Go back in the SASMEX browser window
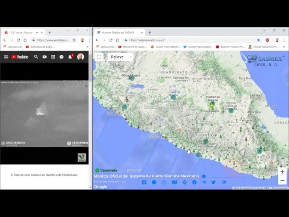The width and height of the screenshot is (289, 217). click(x=98, y=40)
